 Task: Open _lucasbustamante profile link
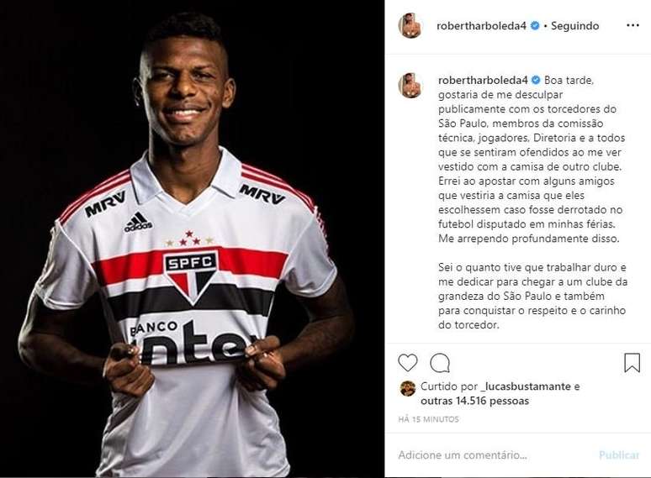tap(525, 386)
